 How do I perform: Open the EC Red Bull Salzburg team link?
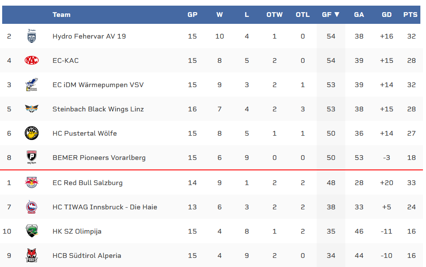coord(87,182)
